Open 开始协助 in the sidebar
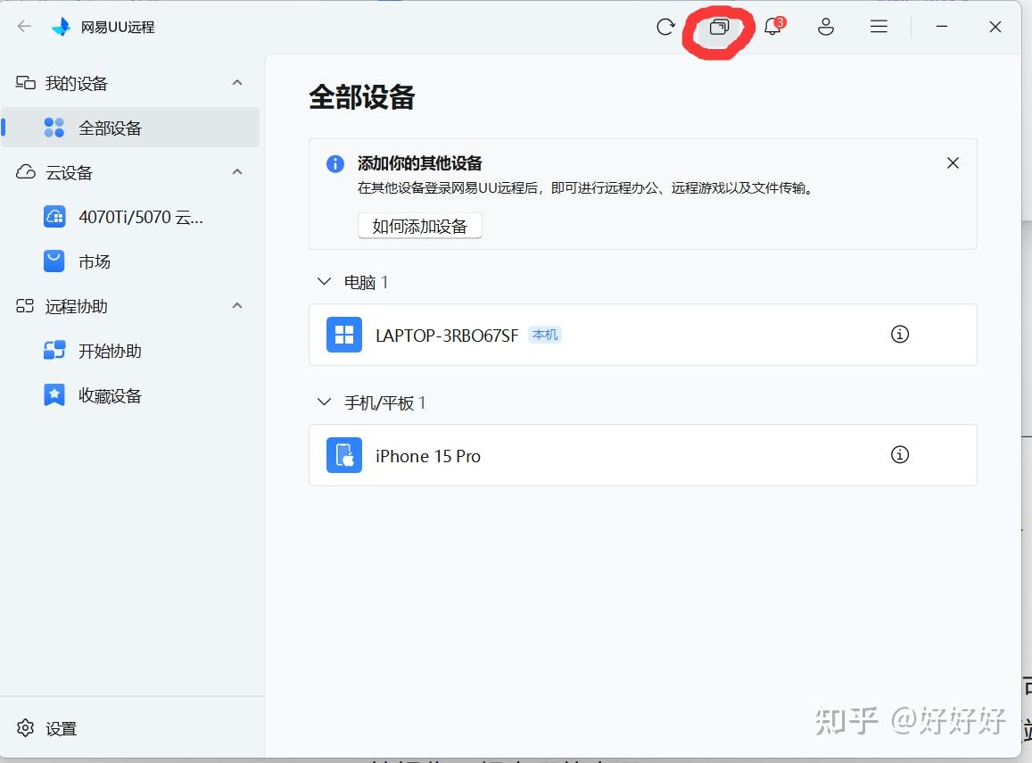Image resolution: width=1032 pixels, height=763 pixels. (130, 351)
